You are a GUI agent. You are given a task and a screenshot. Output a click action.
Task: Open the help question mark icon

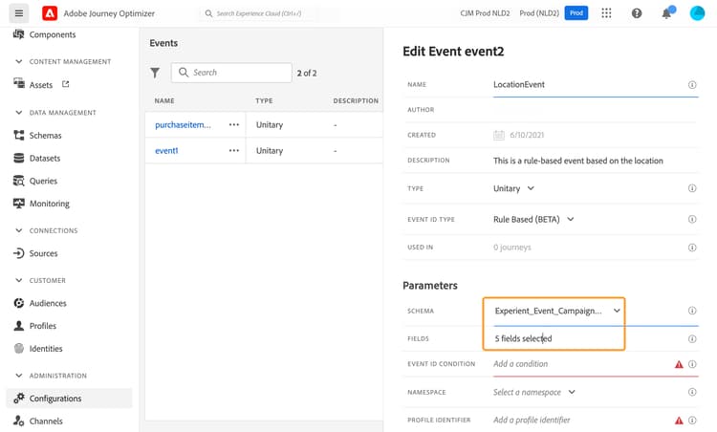point(637,13)
